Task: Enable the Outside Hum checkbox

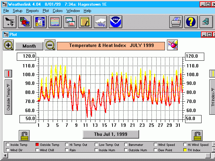Action: (x=126, y=150)
